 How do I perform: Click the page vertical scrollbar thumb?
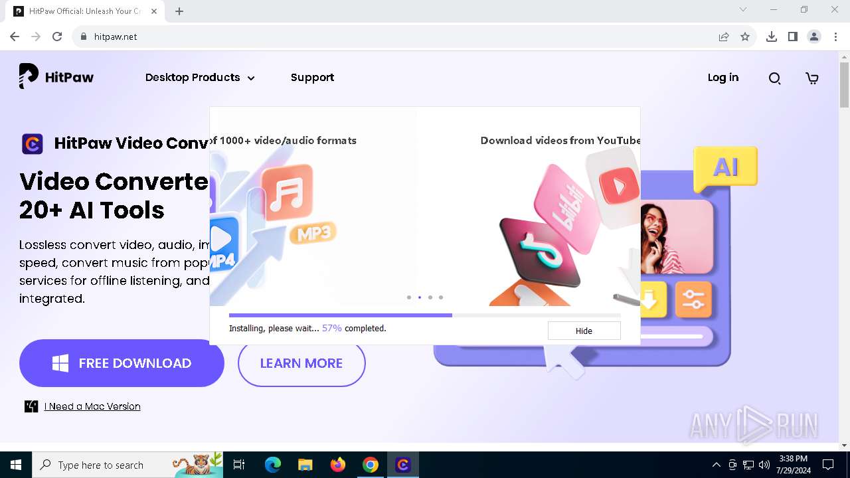point(844,84)
